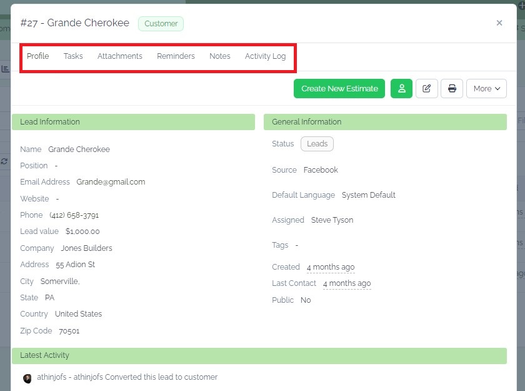Click Create New Estimate button

[x=339, y=88]
